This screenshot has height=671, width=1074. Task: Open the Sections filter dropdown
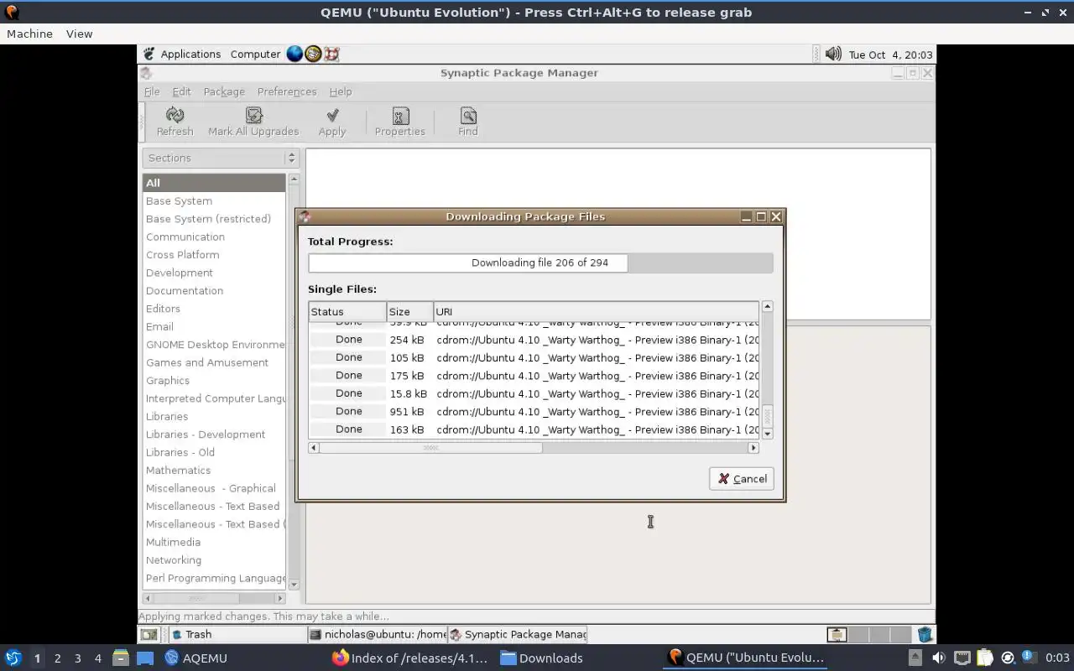coord(221,158)
